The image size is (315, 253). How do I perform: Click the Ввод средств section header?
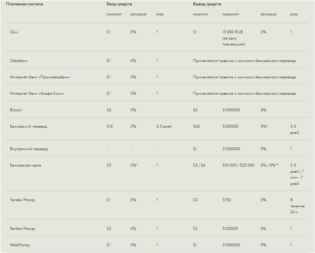[x=119, y=4]
